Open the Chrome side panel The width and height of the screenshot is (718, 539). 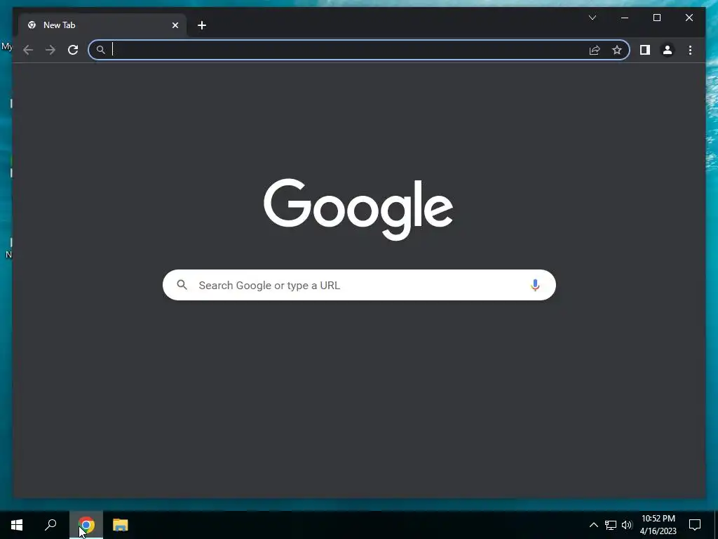tap(645, 50)
